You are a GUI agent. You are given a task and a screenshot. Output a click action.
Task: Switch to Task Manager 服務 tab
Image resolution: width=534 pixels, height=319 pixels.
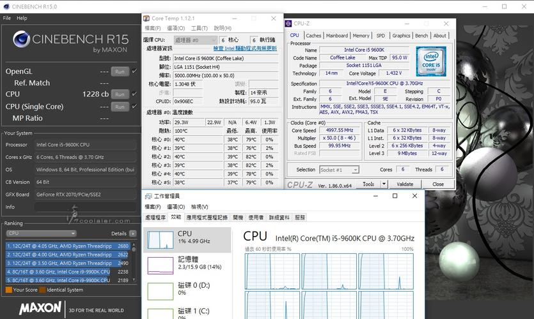(300, 218)
